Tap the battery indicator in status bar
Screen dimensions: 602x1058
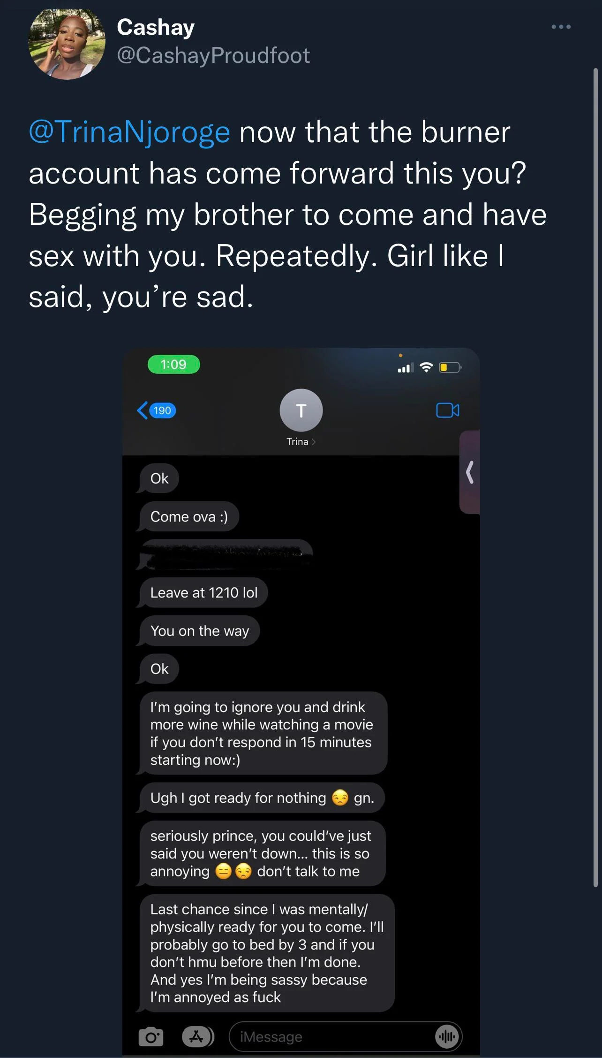point(450,368)
